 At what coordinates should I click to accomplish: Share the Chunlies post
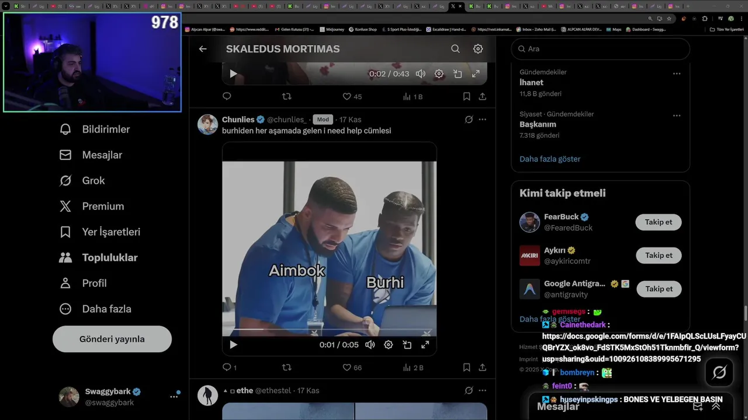point(483,367)
